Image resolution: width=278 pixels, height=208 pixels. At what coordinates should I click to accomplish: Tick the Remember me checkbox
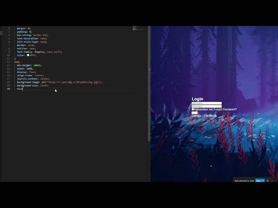click(x=193, y=109)
